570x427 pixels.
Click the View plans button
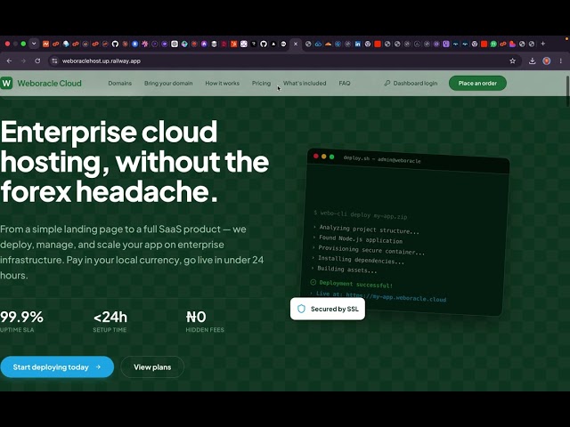[152, 367]
